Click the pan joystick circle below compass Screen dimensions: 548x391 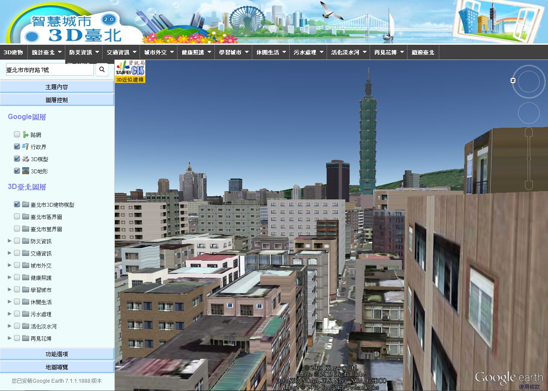(528, 113)
